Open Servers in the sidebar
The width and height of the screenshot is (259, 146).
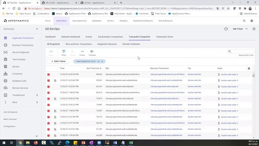click(x=16, y=67)
